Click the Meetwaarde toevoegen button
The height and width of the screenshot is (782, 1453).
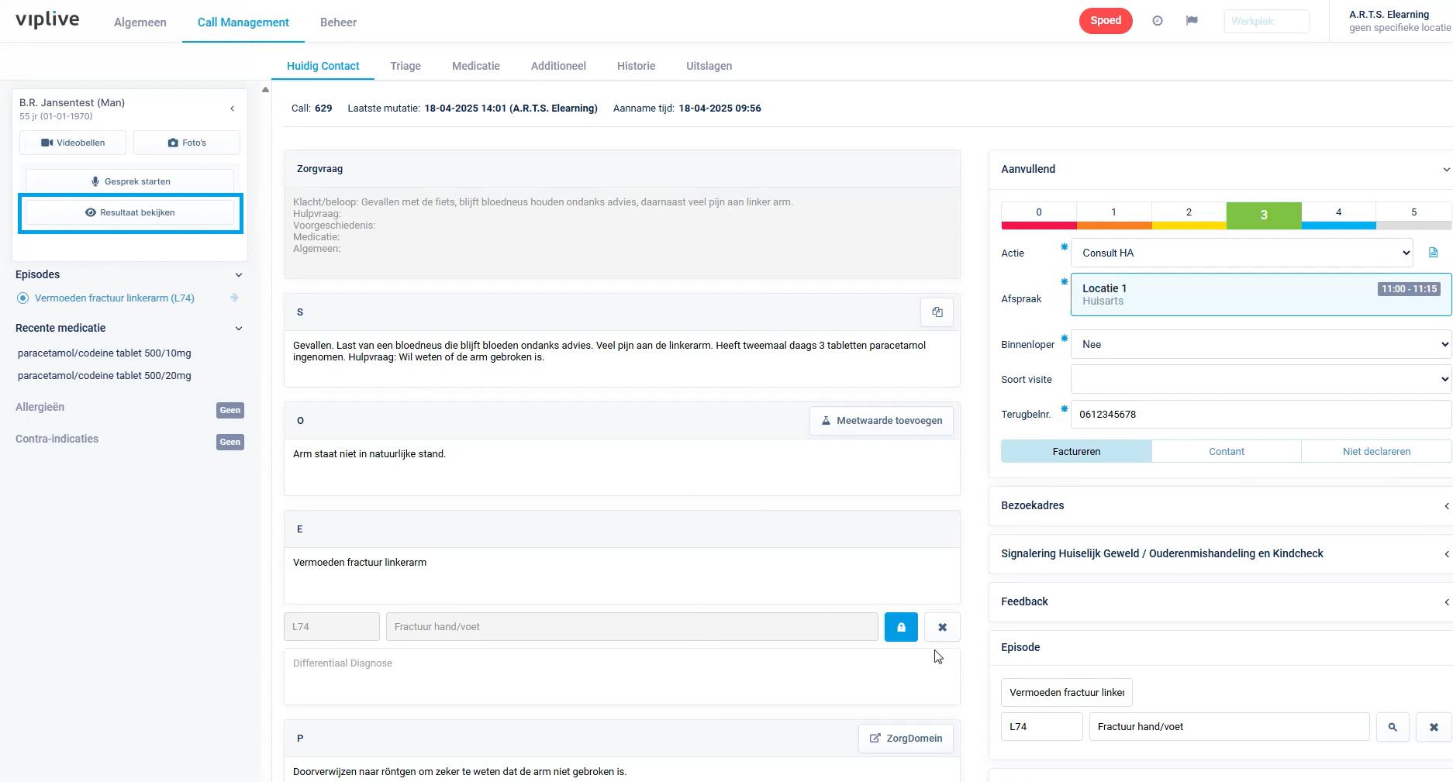click(x=881, y=421)
